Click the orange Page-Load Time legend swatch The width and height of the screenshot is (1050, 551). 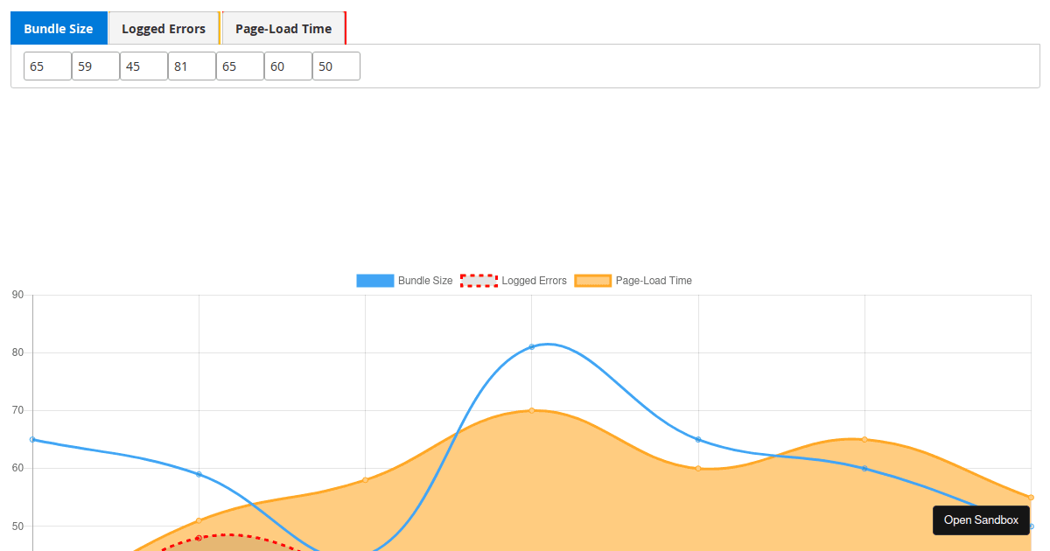click(592, 281)
